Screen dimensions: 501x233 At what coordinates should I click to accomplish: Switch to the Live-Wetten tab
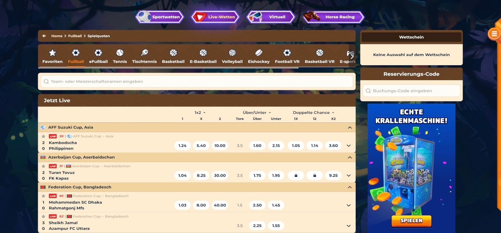click(x=215, y=17)
